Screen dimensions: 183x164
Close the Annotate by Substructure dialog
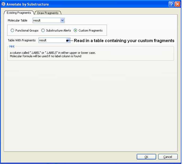tap(177, 4)
